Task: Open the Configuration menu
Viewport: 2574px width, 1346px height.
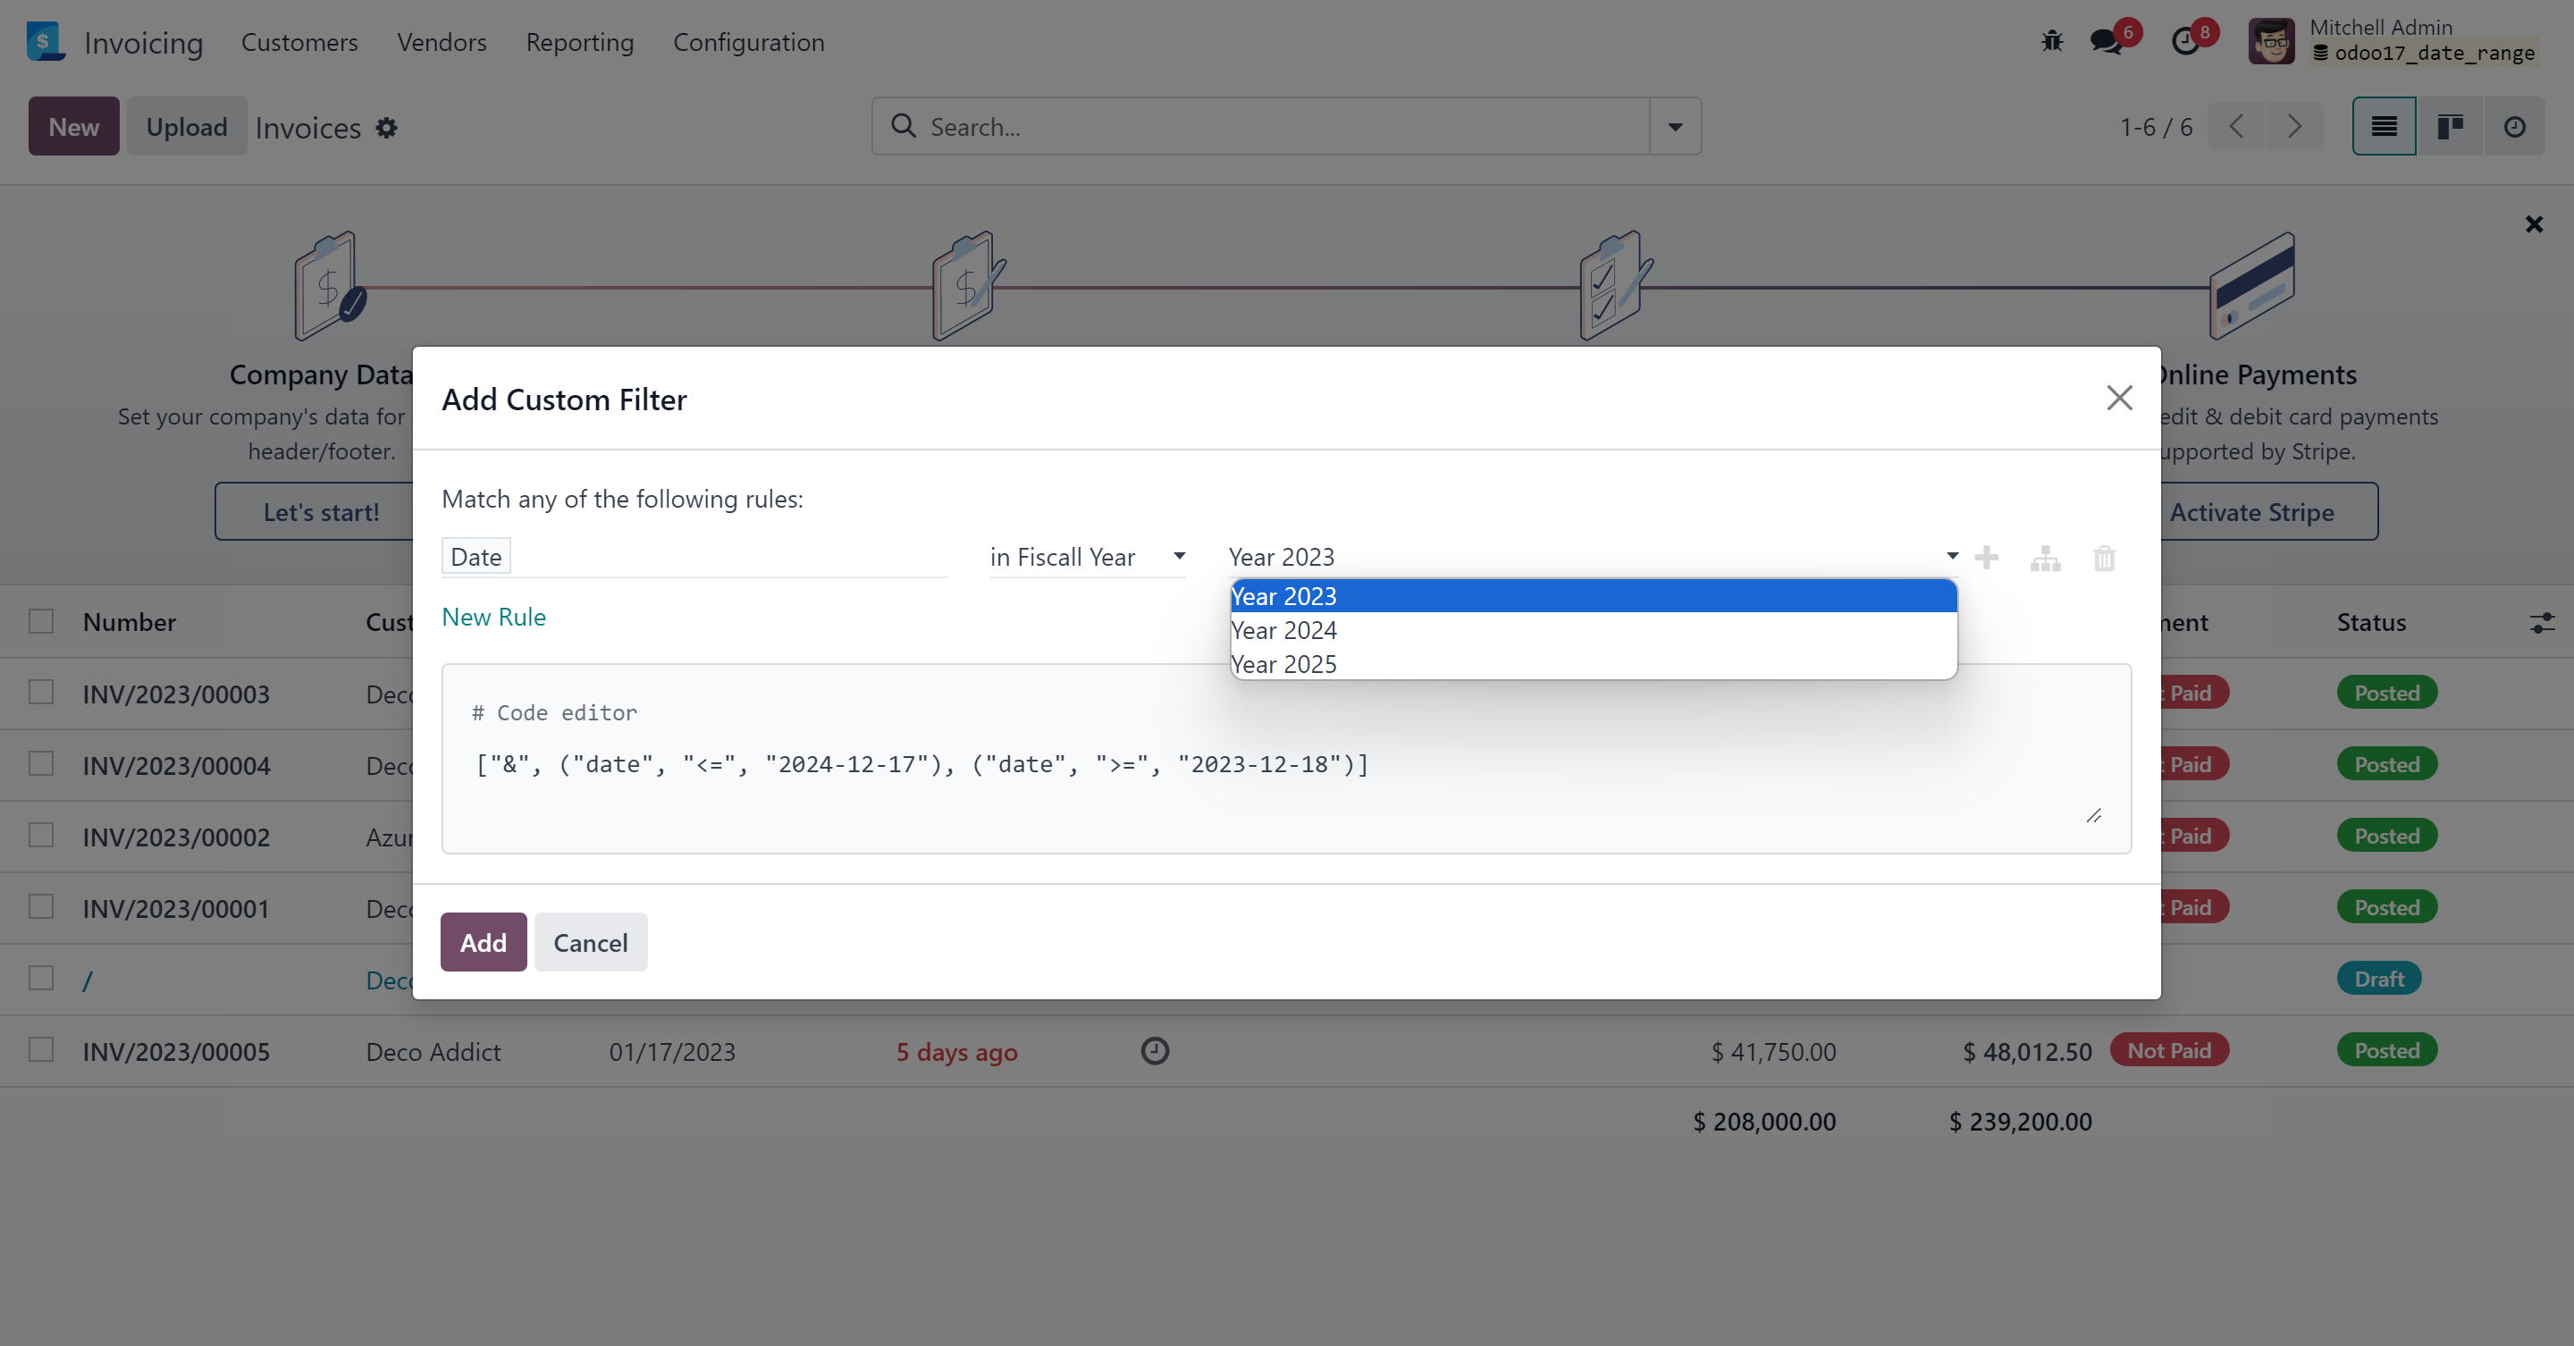Action: 748,42
